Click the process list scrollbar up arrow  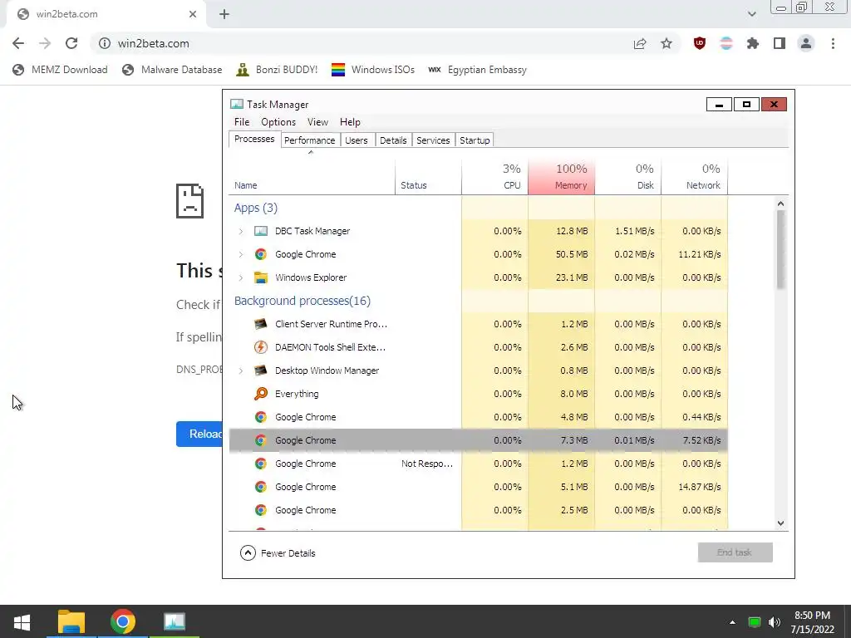click(780, 204)
